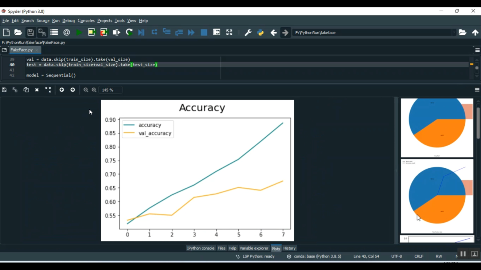Viewport: 481px width, 270px height.
Task: Zoom in on the plot
Action: [x=94, y=90]
